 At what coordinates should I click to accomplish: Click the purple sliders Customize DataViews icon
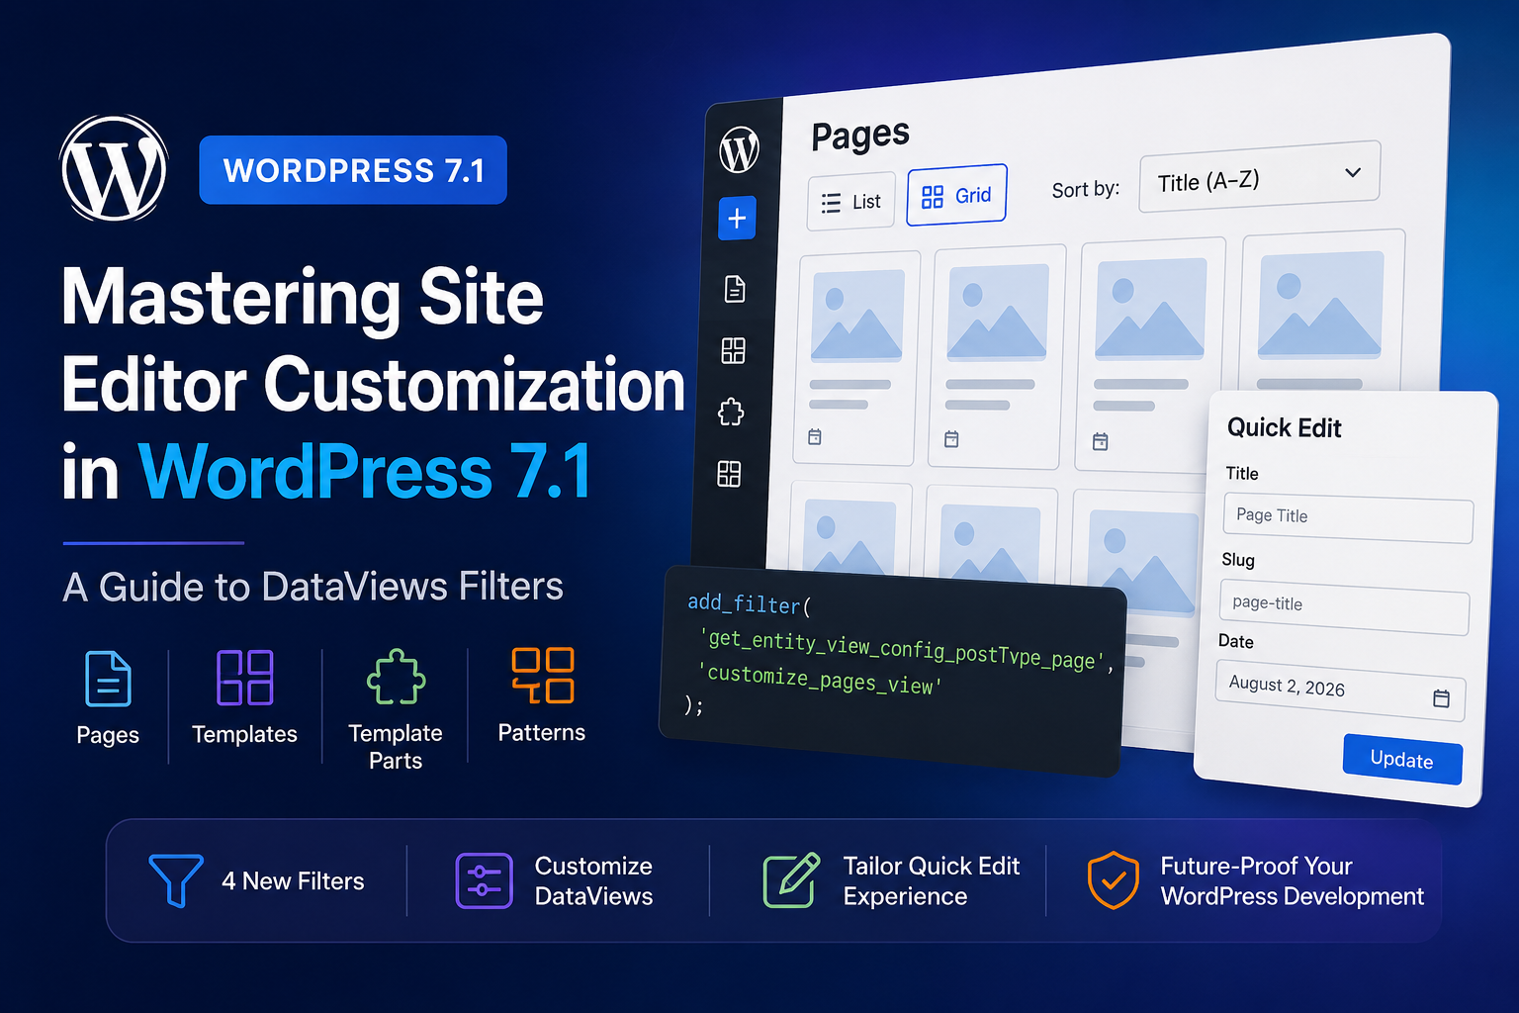[x=485, y=880]
